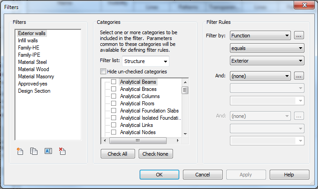Click the Analytical Beams label
The image size is (318, 189).
pyautogui.click(x=138, y=82)
